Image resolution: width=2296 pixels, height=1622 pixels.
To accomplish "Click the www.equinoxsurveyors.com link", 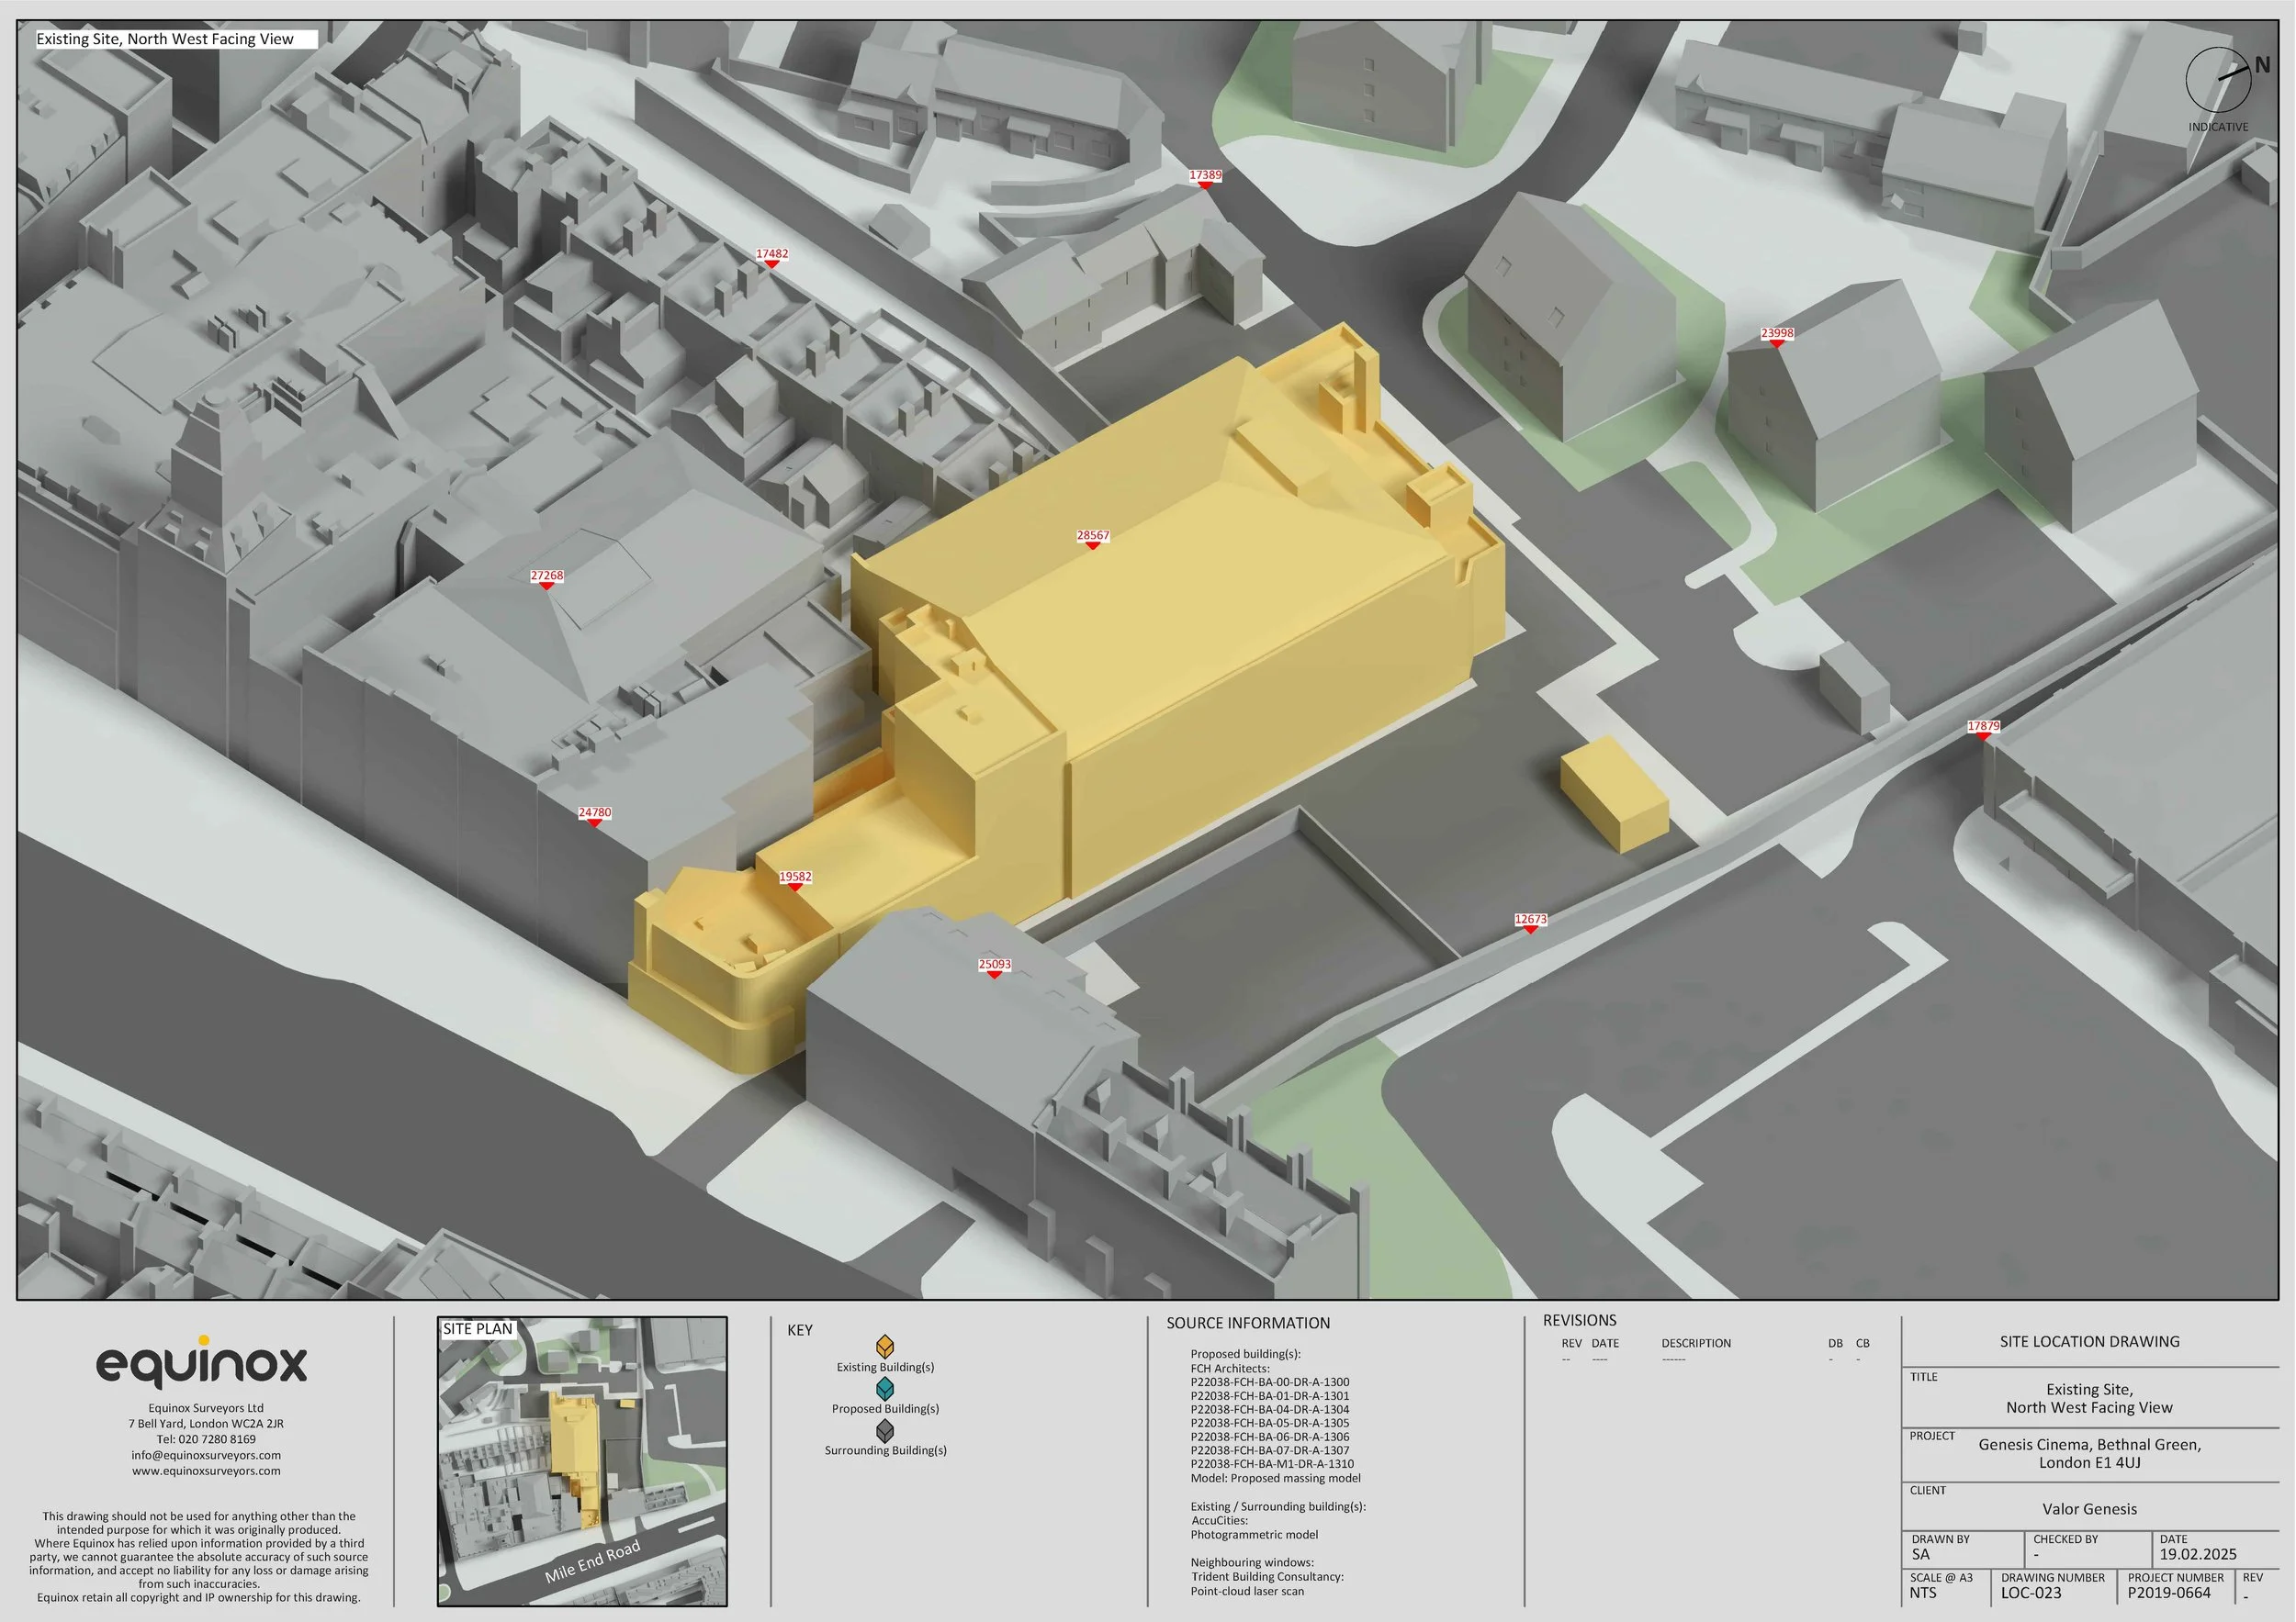I will pyautogui.click(x=206, y=1471).
